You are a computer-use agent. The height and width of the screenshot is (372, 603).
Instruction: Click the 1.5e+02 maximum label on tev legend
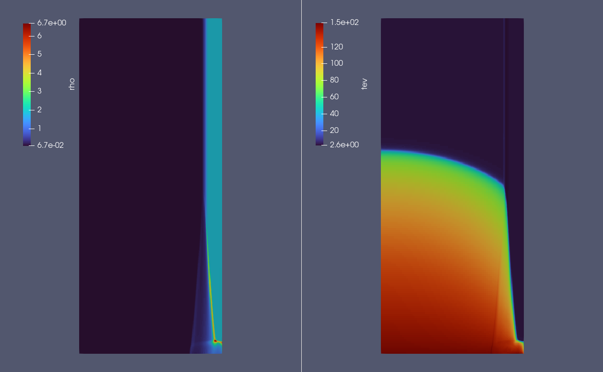(344, 23)
